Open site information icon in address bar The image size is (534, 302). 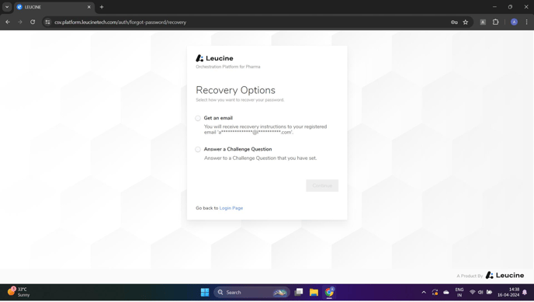click(47, 23)
